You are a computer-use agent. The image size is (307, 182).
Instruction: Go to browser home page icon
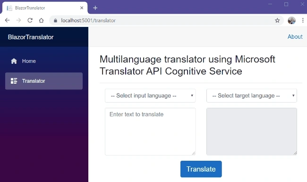click(41, 20)
